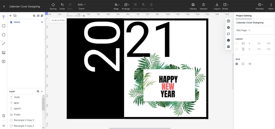
Task: Open the Web Page device dropdown
Action: 243,30
